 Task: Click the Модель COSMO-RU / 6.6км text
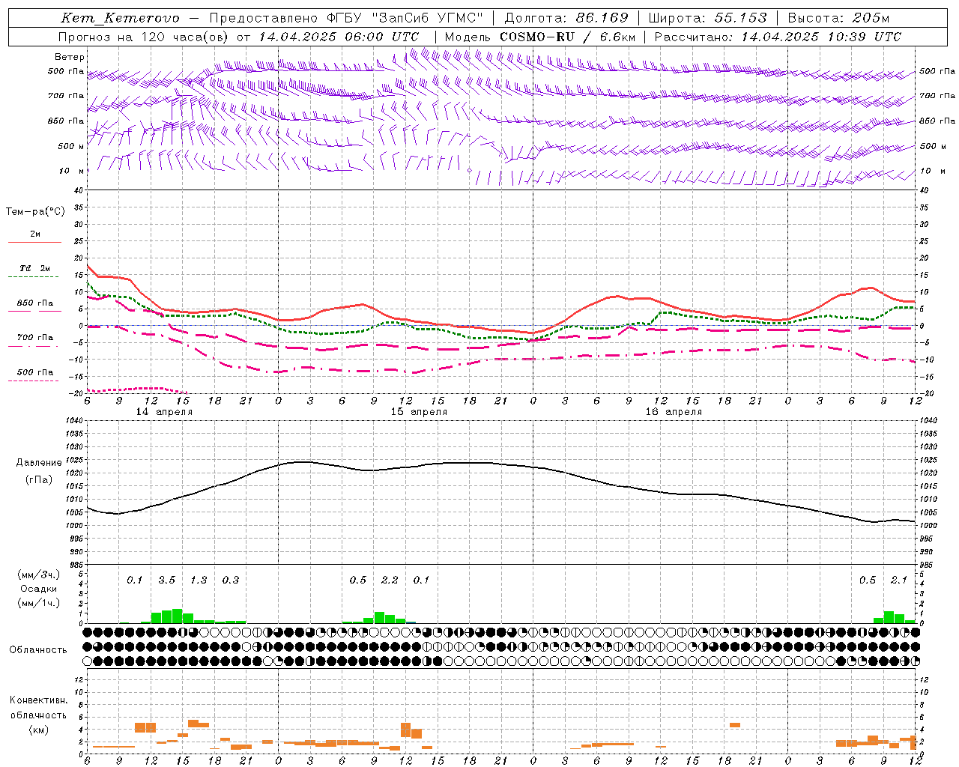click(x=540, y=37)
